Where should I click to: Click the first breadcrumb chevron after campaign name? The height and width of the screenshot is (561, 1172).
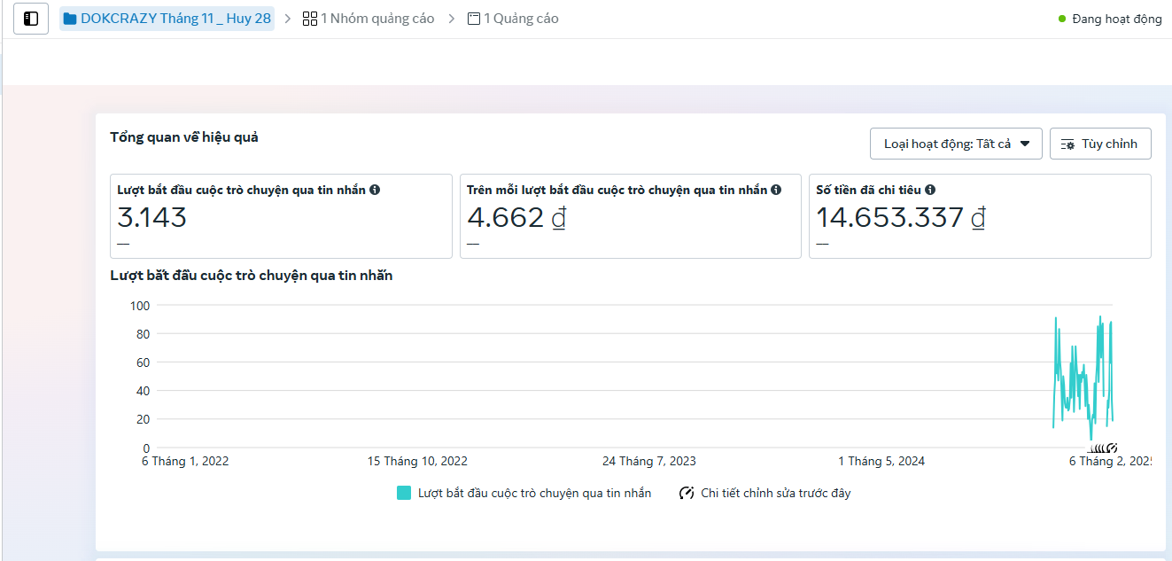coord(288,19)
